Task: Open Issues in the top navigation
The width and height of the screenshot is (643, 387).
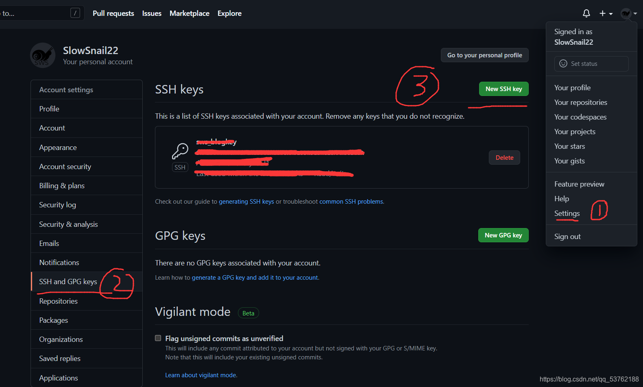Action: [x=152, y=13]
